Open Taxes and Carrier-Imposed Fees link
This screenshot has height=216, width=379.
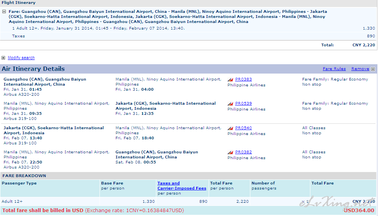tap(182, 186)
